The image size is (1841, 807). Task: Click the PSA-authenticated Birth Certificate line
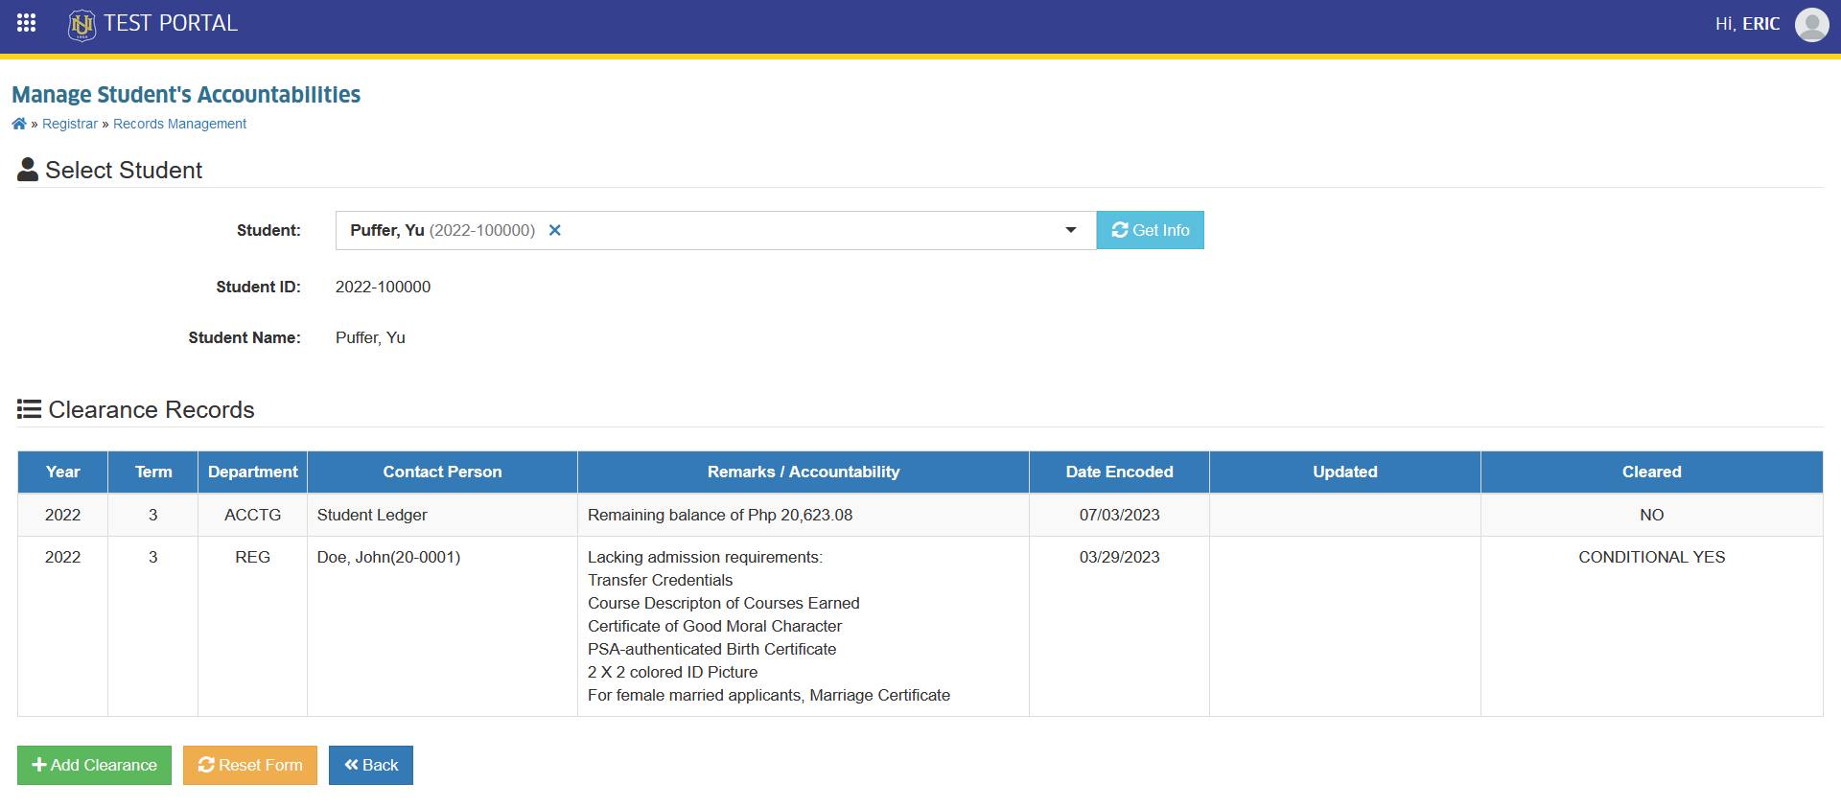pos(711,649)
